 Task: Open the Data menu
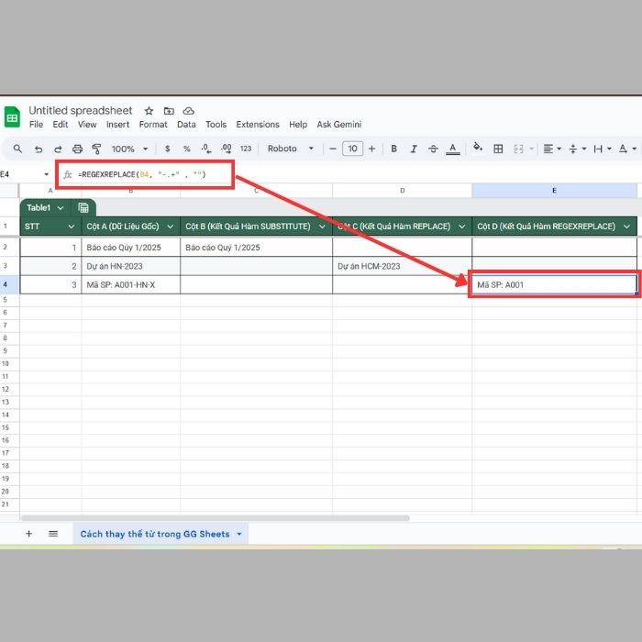click(186, 125)
